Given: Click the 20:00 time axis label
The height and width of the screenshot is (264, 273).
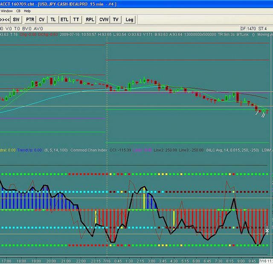Looking at the screenshot, I should click(x=51, y=261).
